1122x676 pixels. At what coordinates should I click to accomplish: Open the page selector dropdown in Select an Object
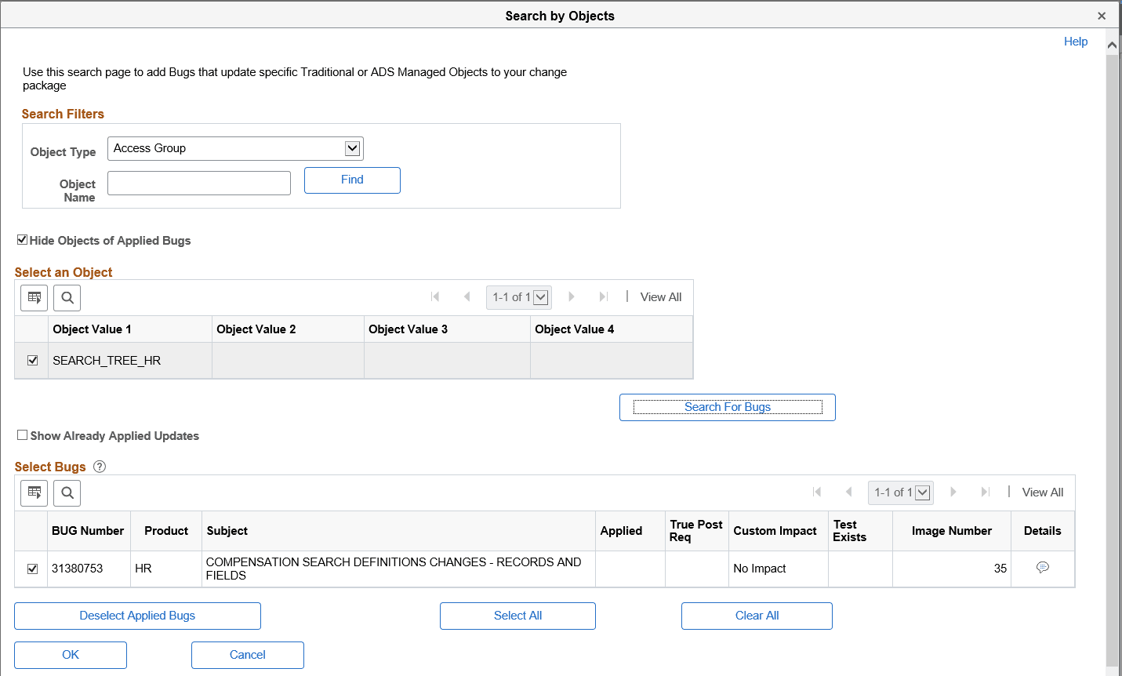point(539,296)
